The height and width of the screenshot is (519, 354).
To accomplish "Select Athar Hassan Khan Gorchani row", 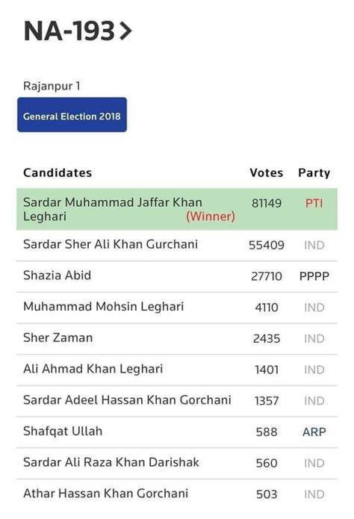I will (x=177, y=494).
